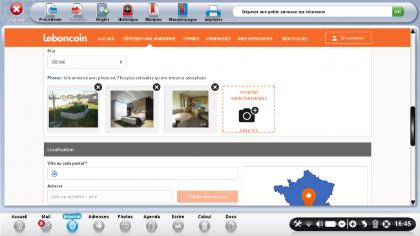Open the OFFRES section
The image size is (420, 236).
191,39
